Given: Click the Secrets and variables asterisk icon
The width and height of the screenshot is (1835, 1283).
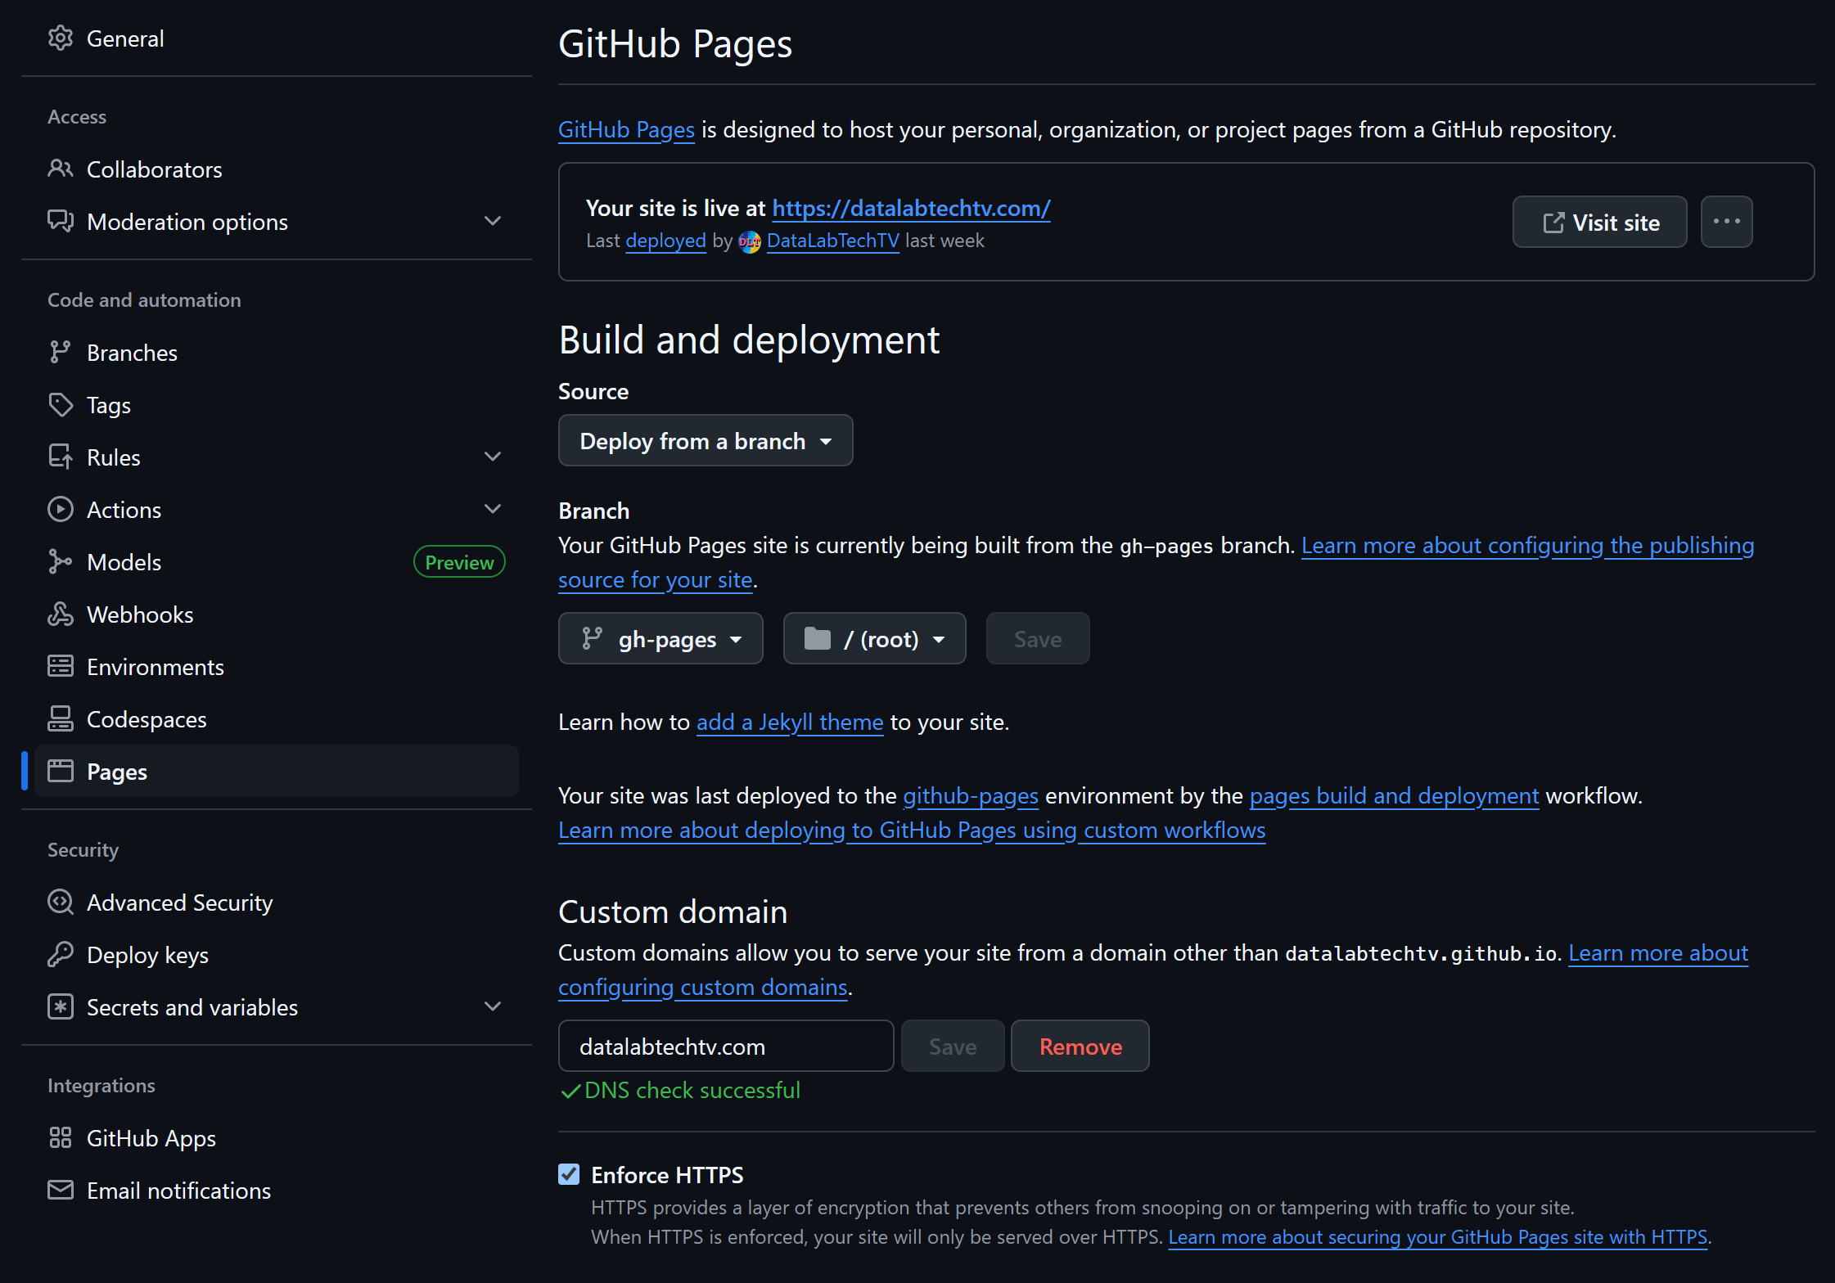Looking at the screenshot, I should 61,1007.
